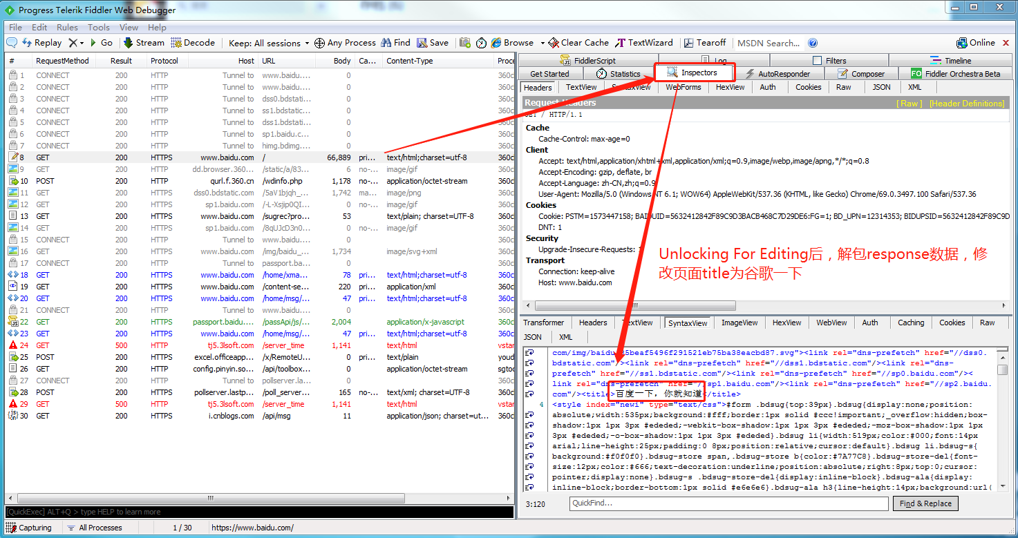Replay the selected sessions
Screen dimensions: 1018x538
41,43
